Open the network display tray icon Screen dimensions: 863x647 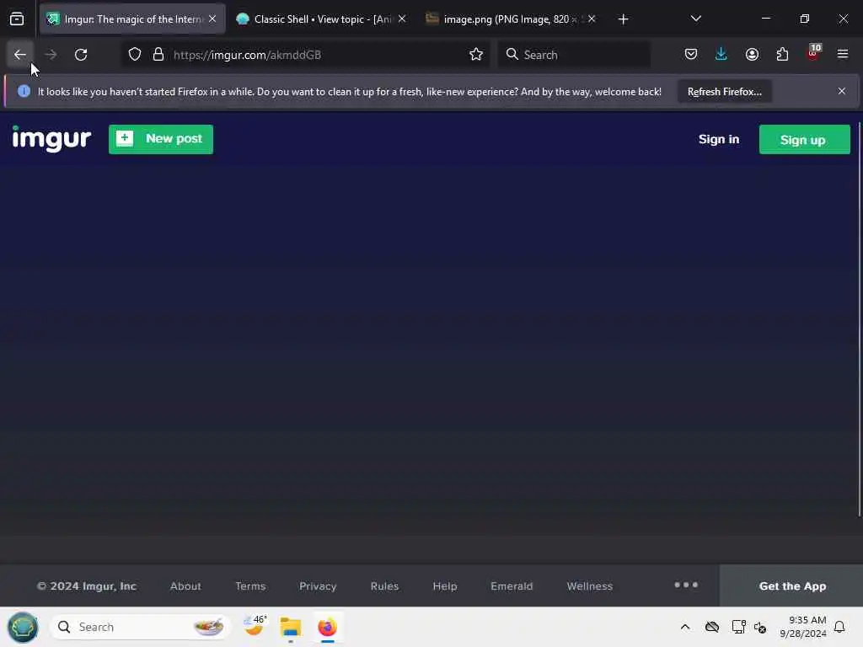coord(738,627)
